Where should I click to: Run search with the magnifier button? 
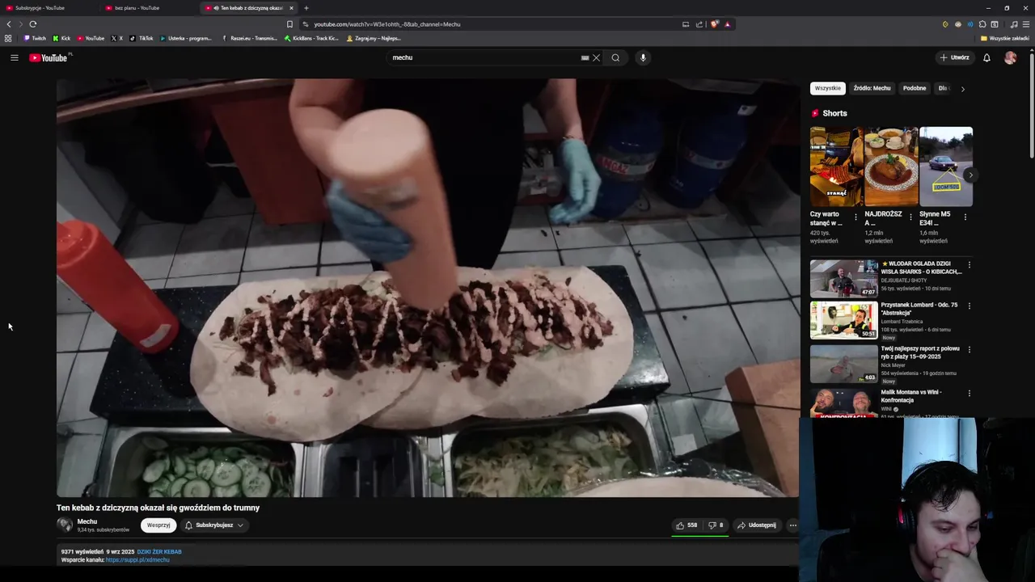[x=615, y=57]
